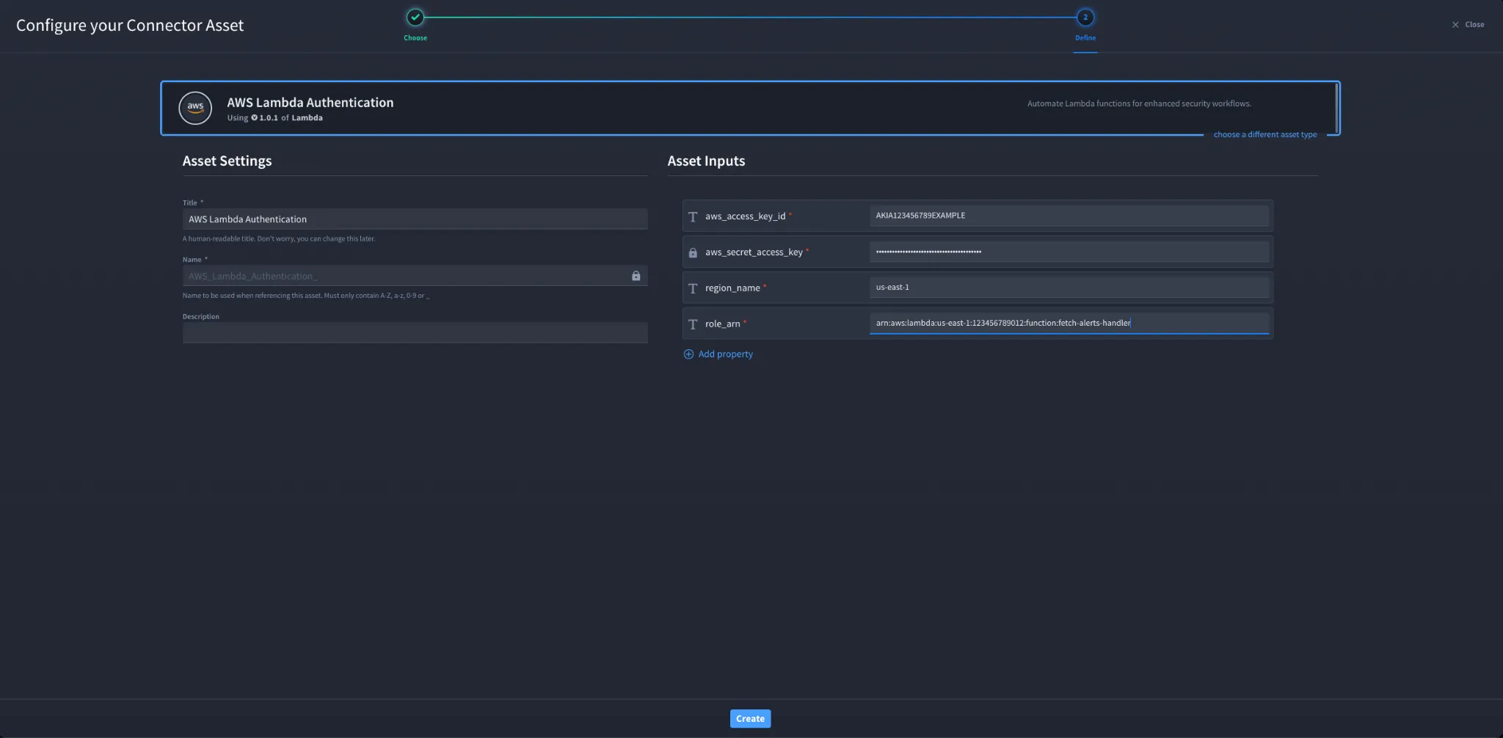Screen dimensions: 1503x738
Task: Click the Choose step checkmark circle
Action: [415, 17]
